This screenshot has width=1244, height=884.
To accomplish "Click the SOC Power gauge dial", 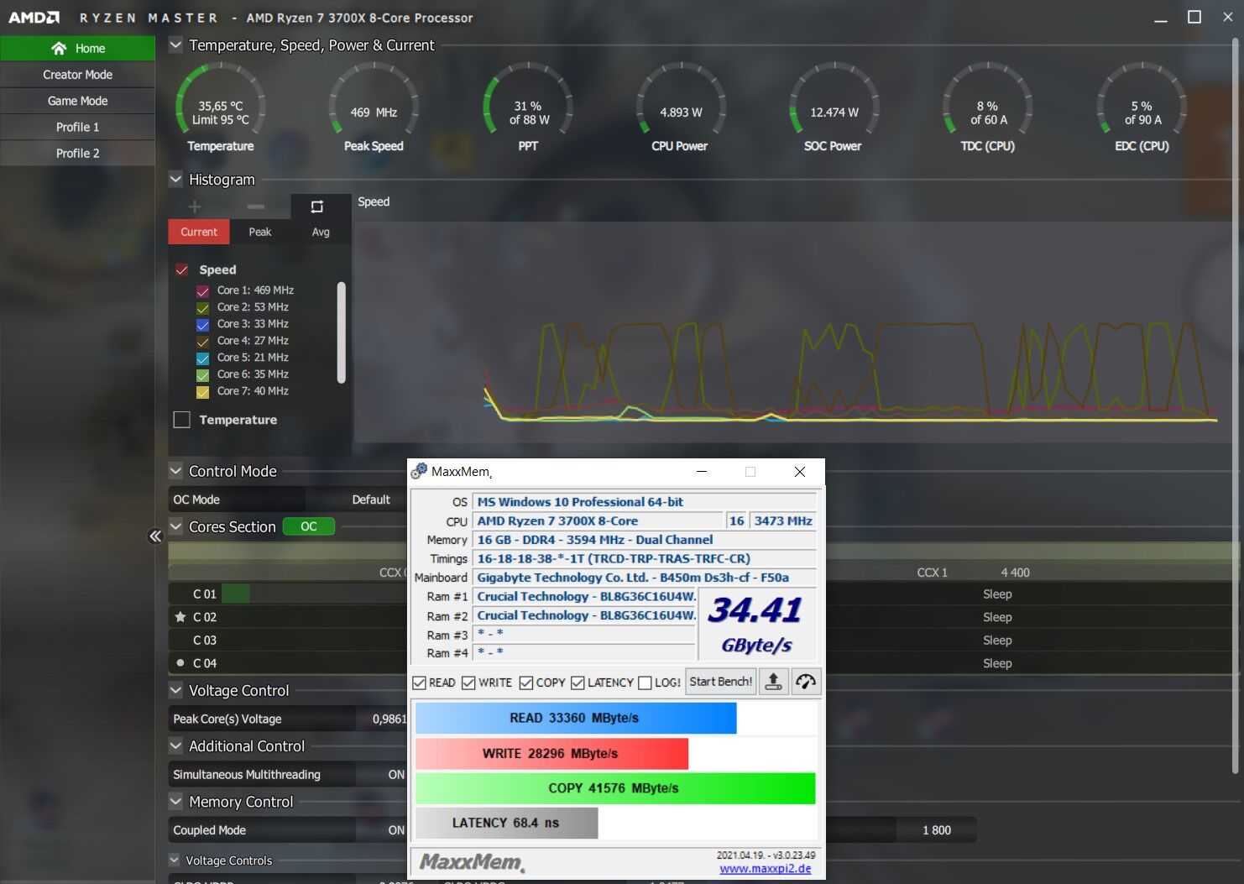I will pyautogui.click(x=834, y=98).
